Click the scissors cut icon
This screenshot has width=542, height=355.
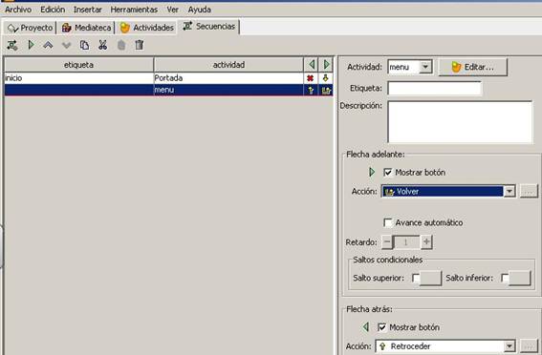pos(102,45)
